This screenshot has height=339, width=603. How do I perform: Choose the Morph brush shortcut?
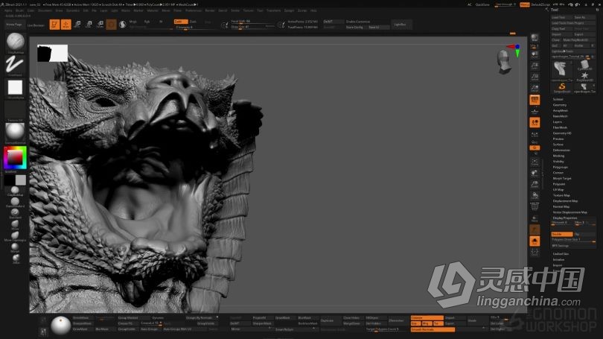[15, 247]
